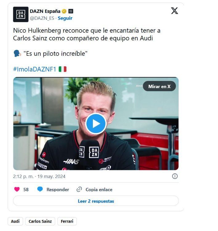
Task: Like the tweet with the heart icon
Action: [17, 189]
